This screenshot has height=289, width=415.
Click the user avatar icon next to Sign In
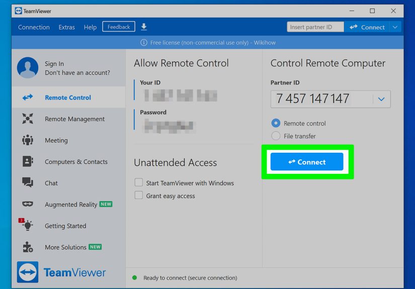point(28,68)
